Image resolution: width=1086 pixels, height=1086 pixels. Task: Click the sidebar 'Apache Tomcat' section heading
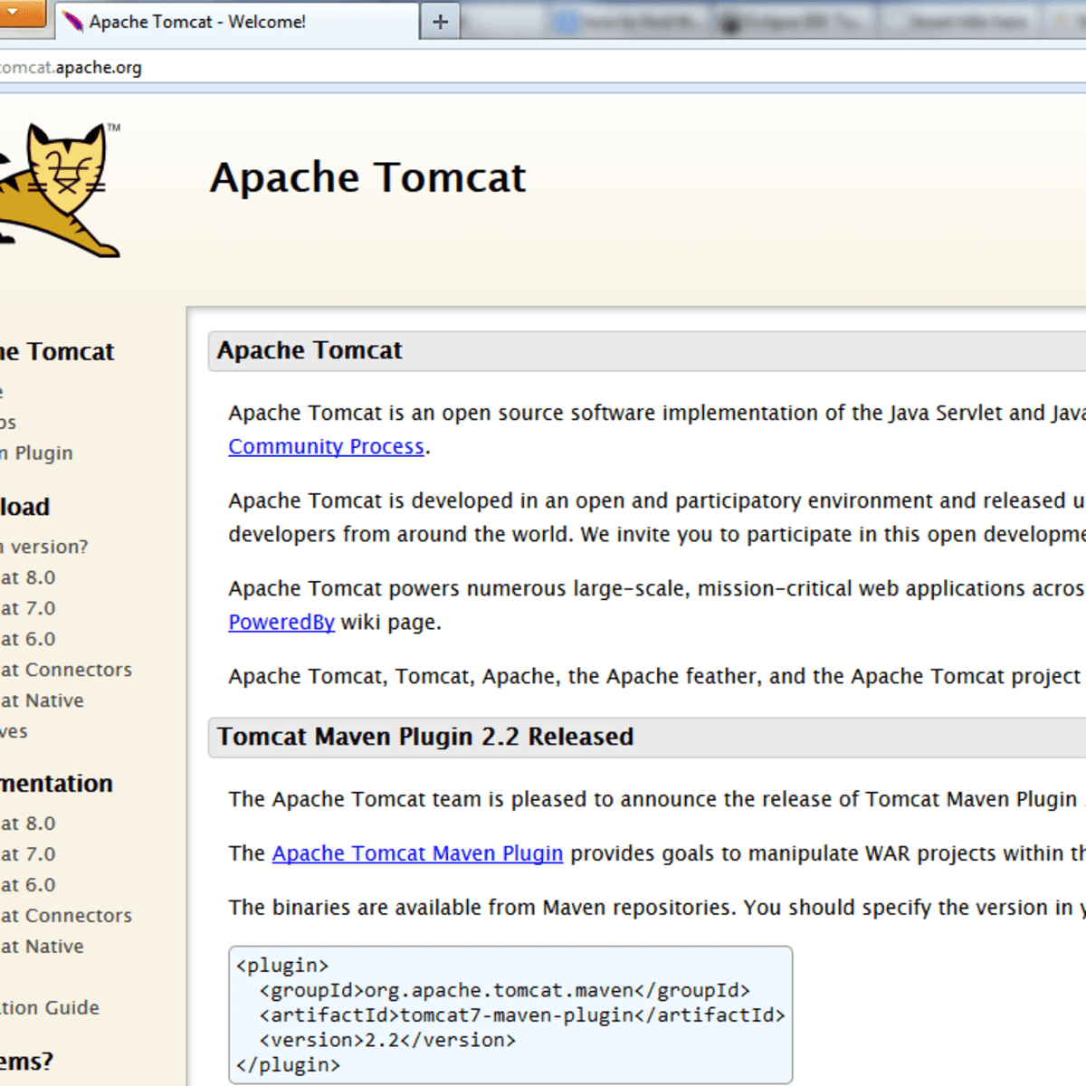point(57,351)
